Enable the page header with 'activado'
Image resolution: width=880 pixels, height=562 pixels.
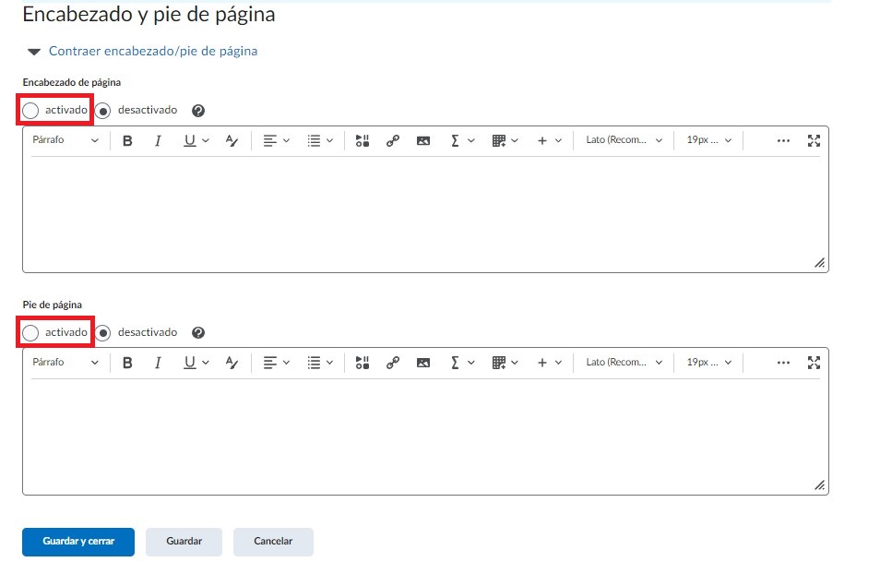point(31,111)
